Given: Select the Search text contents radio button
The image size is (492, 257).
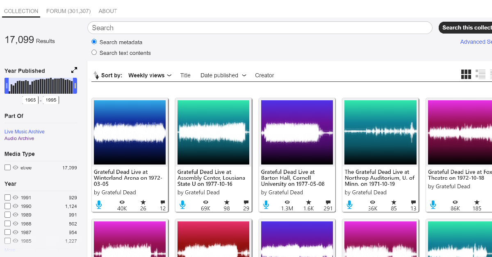Looking at the screenshot, I should pyautogui.click(x=94, y=52).
